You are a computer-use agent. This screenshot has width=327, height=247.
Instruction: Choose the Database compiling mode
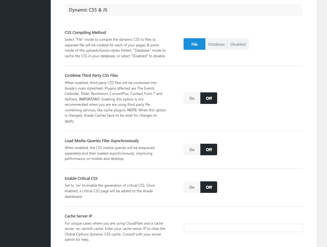[216, 44]
